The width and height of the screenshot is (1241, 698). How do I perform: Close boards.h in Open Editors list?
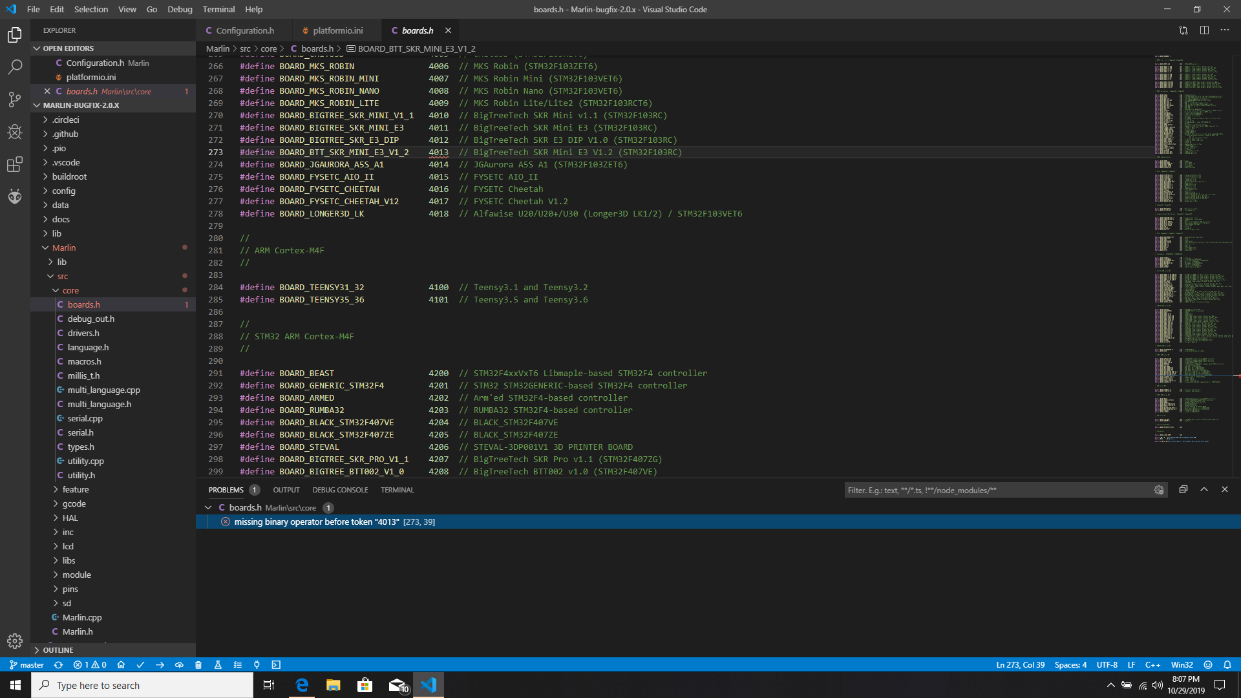pos(47,91)
